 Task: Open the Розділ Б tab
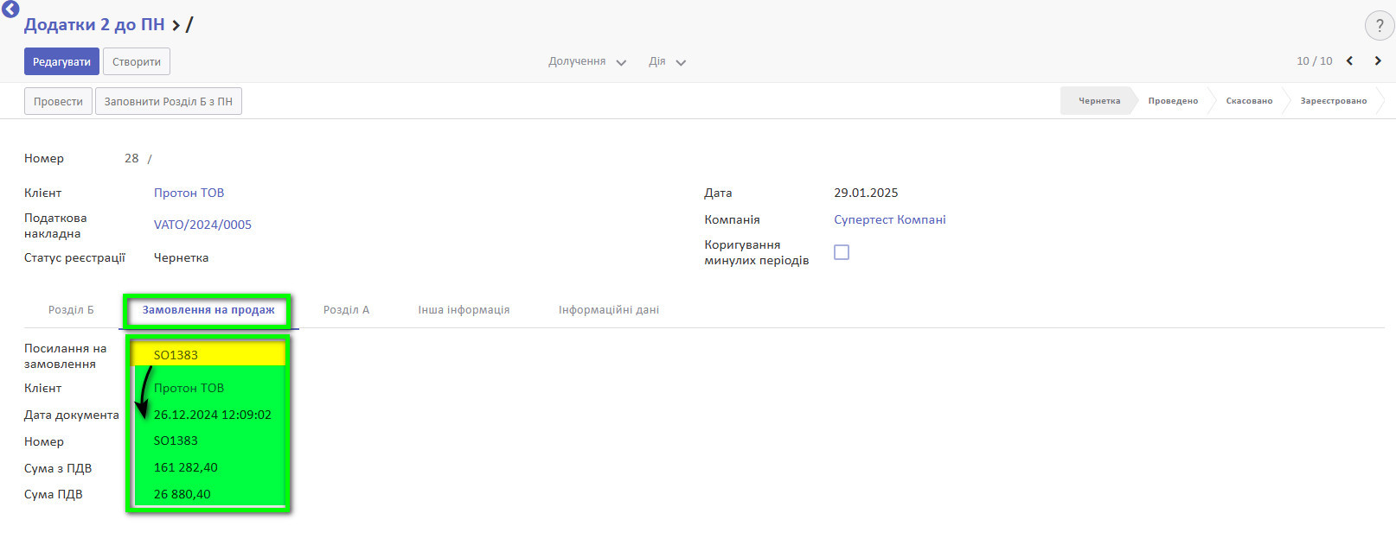(71, 310)
